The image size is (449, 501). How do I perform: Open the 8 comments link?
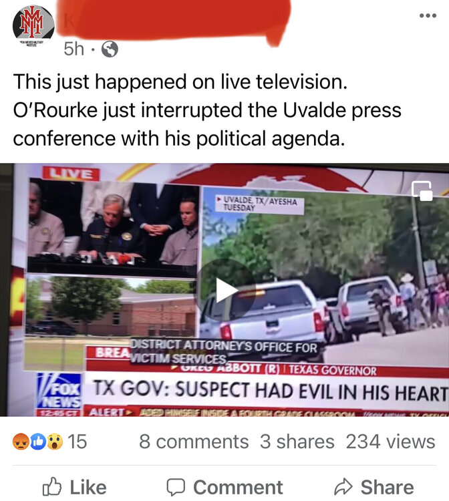(194, 442)
